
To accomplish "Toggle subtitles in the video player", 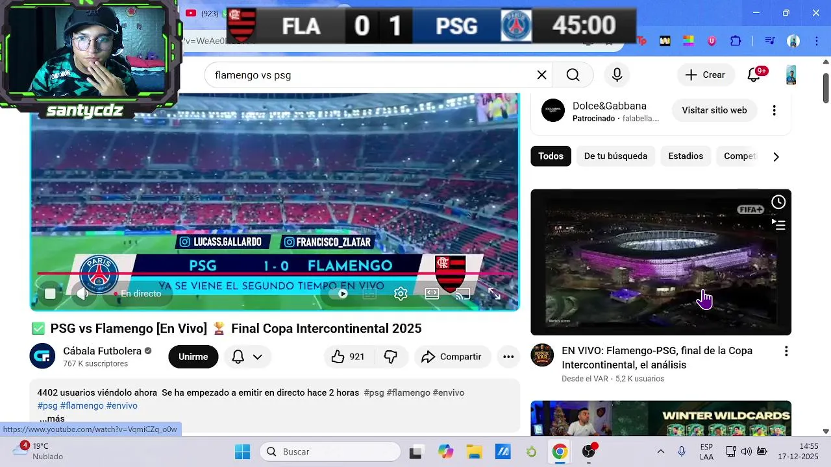I will [x=369, y=294].
